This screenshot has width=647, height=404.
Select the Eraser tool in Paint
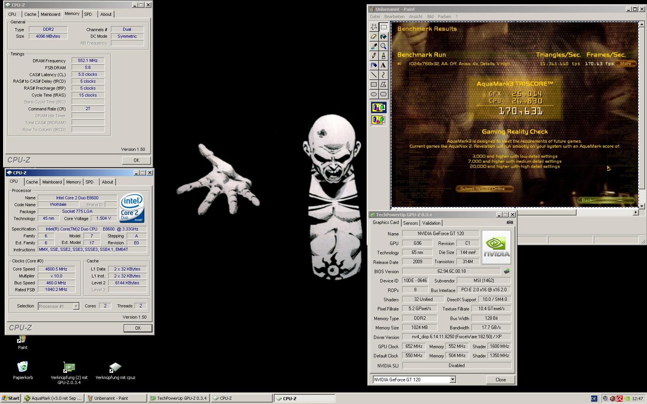(374, 37)
